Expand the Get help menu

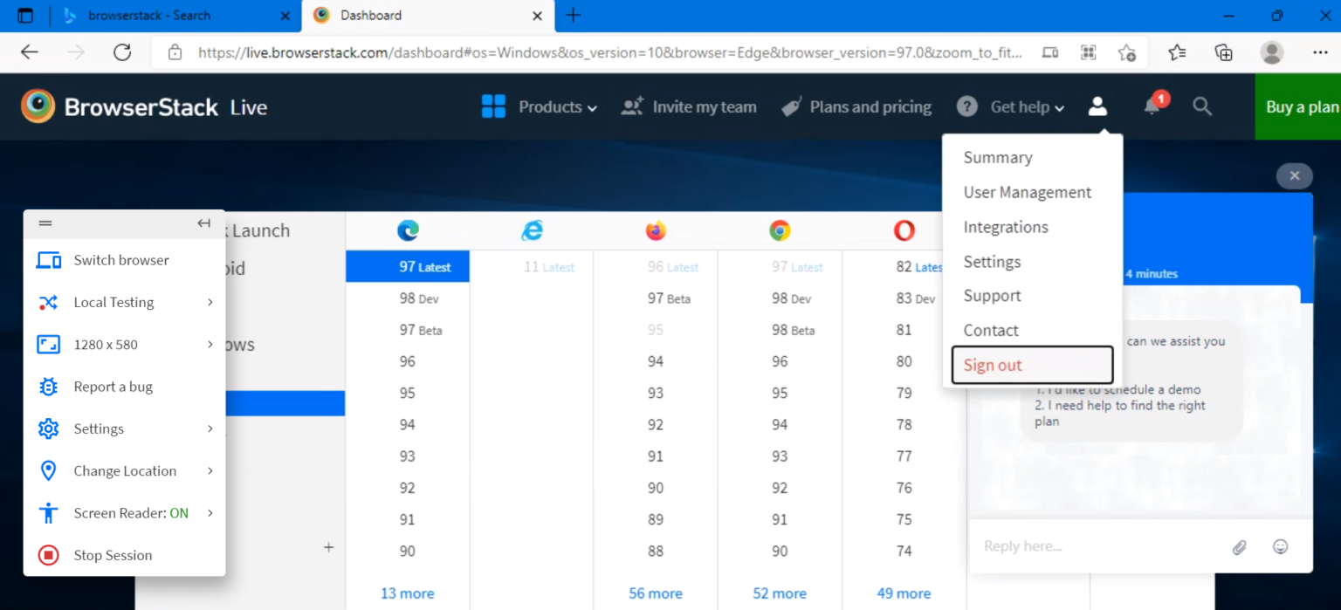click(x=1020, y=106)
